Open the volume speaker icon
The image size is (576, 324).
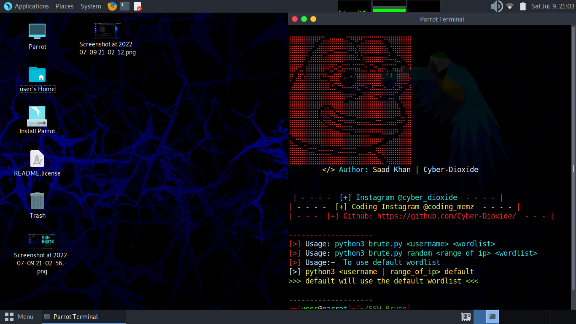(x=496, y=6)
